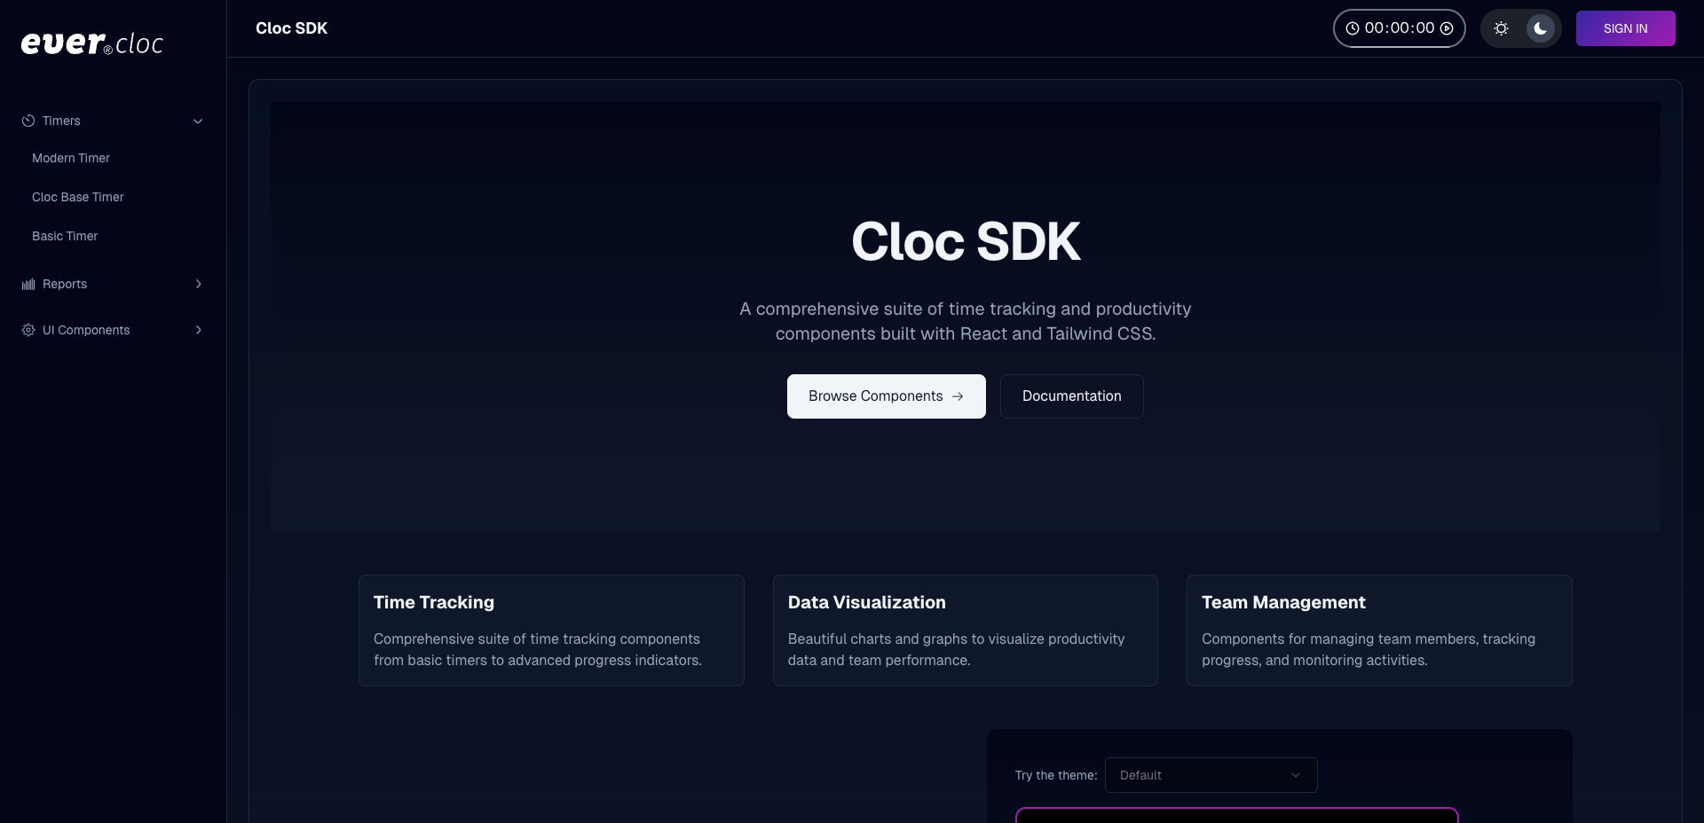The image size is (1704, 823).
Task: Open the theme dropdown showing Default
Action: tap(1211, 775)
